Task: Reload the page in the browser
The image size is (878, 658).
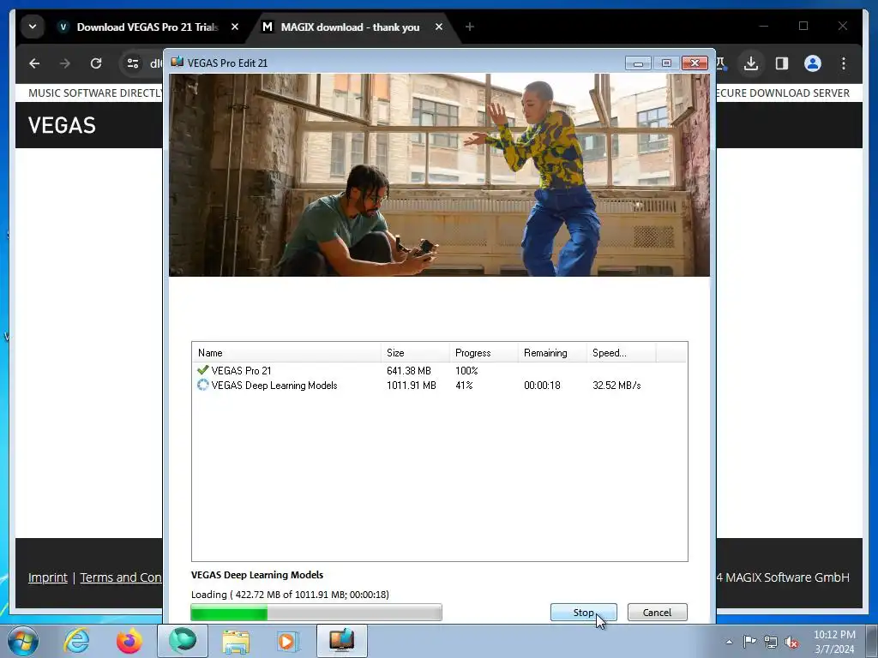Action: (96, 63)
